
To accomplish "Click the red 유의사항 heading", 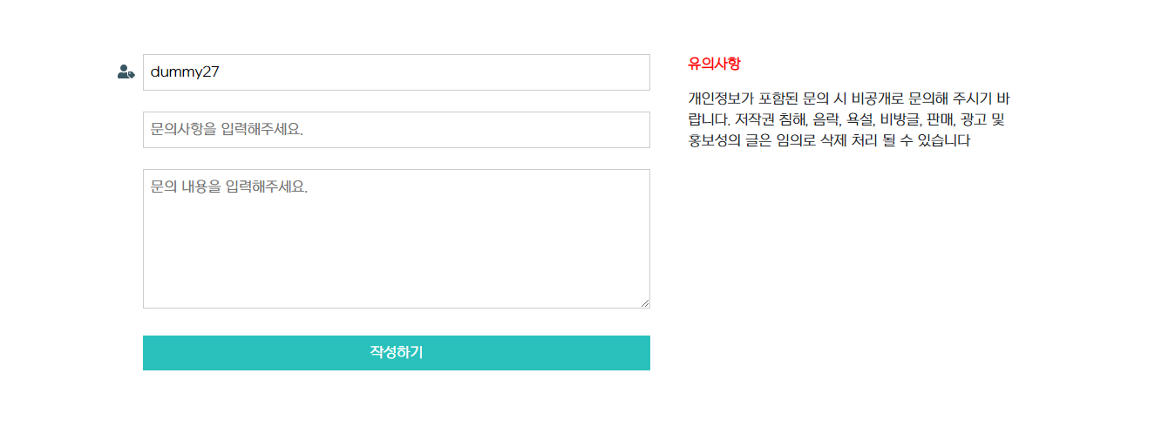I will [714, 64].
